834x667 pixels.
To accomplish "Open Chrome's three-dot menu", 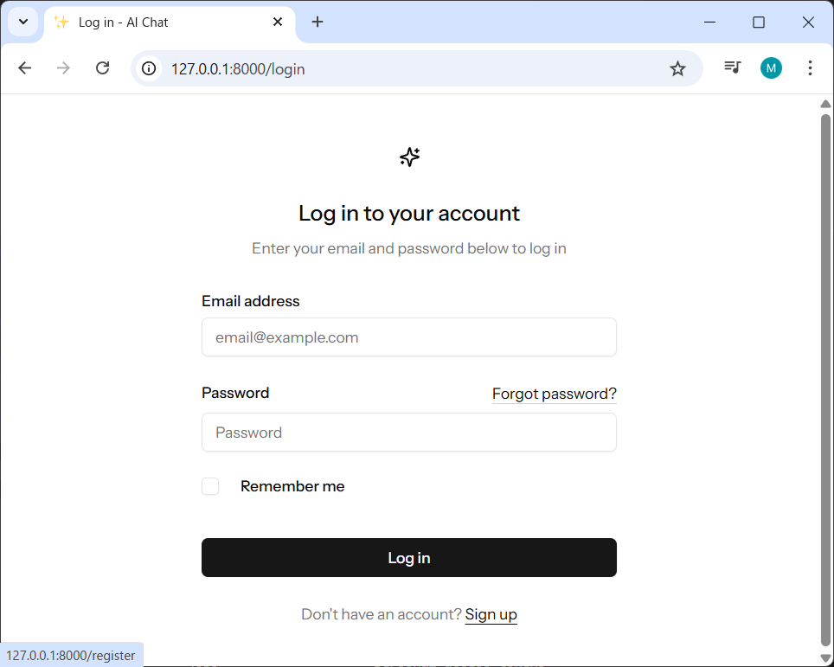I will coord(810,68).
